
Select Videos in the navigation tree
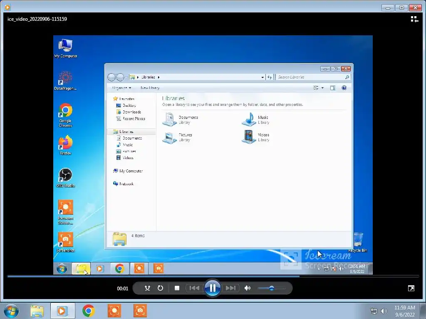(x=125, y=157)
